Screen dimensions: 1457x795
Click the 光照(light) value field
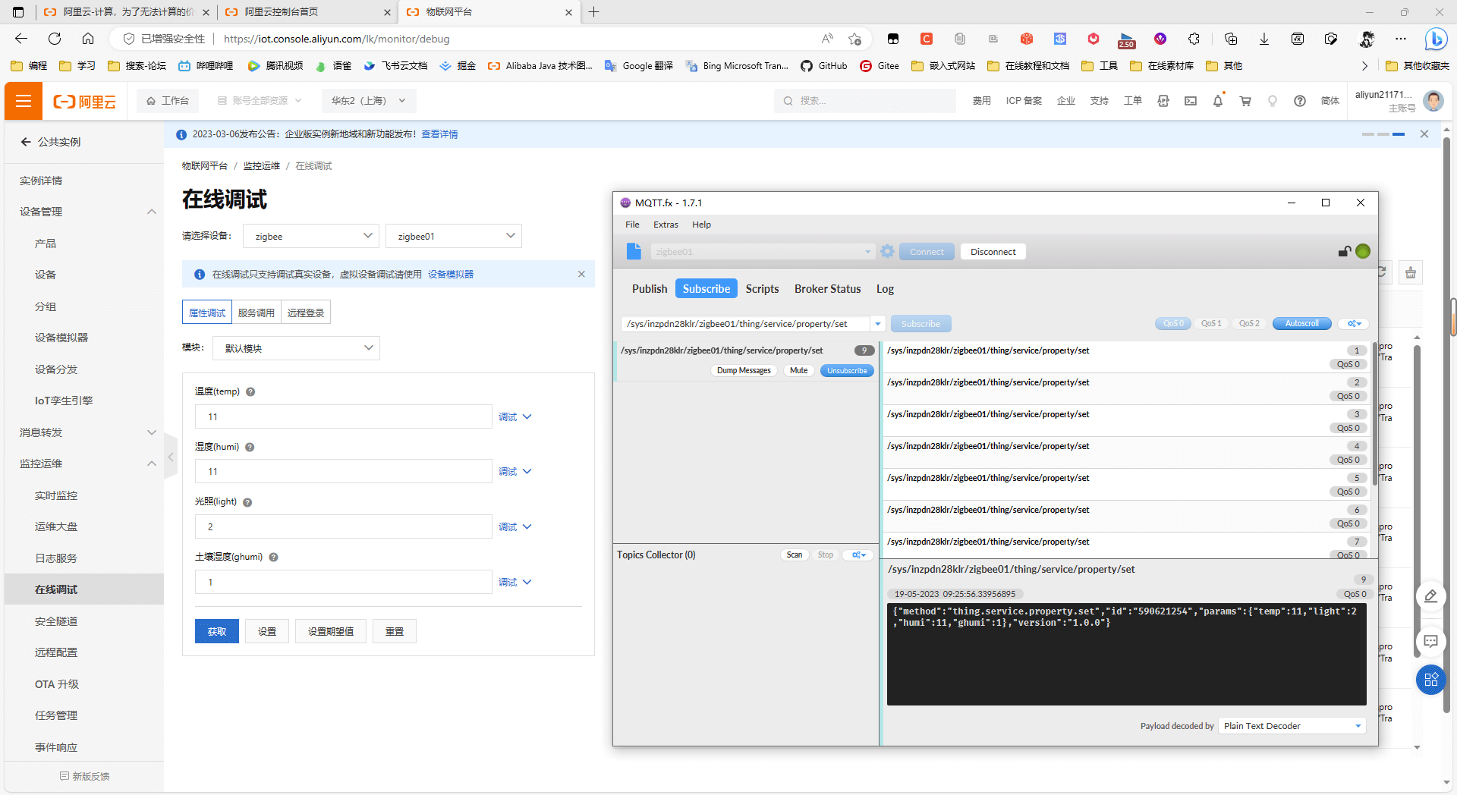344,527
